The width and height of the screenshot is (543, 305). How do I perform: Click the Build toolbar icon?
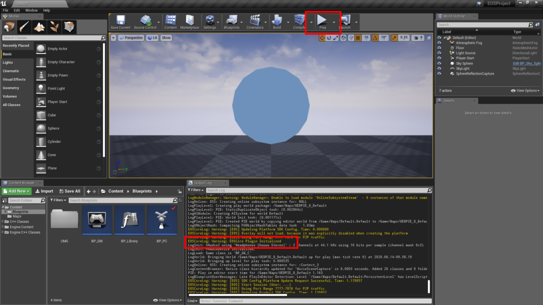point(277,22)
